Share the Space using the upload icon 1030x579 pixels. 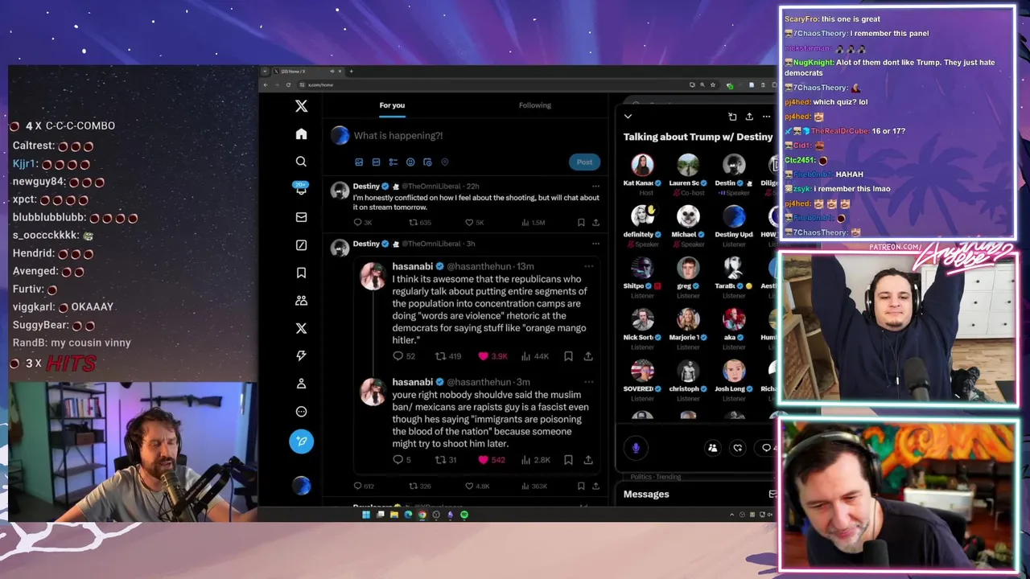pyautogui.click(x=749, y=117)
